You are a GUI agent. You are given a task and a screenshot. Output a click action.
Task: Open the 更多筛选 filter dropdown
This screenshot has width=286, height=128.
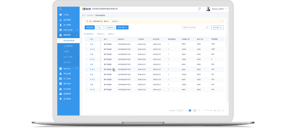click(x=217, y=28)
